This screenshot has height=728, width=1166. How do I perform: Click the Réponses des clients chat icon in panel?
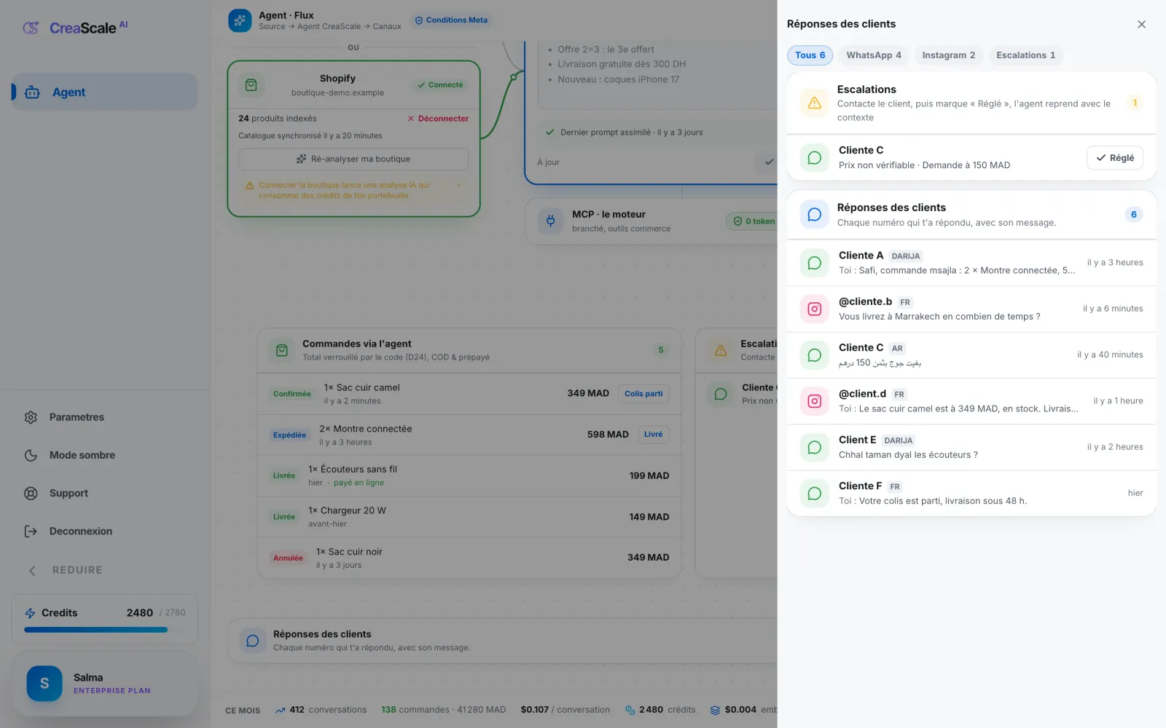pos(815,214)
